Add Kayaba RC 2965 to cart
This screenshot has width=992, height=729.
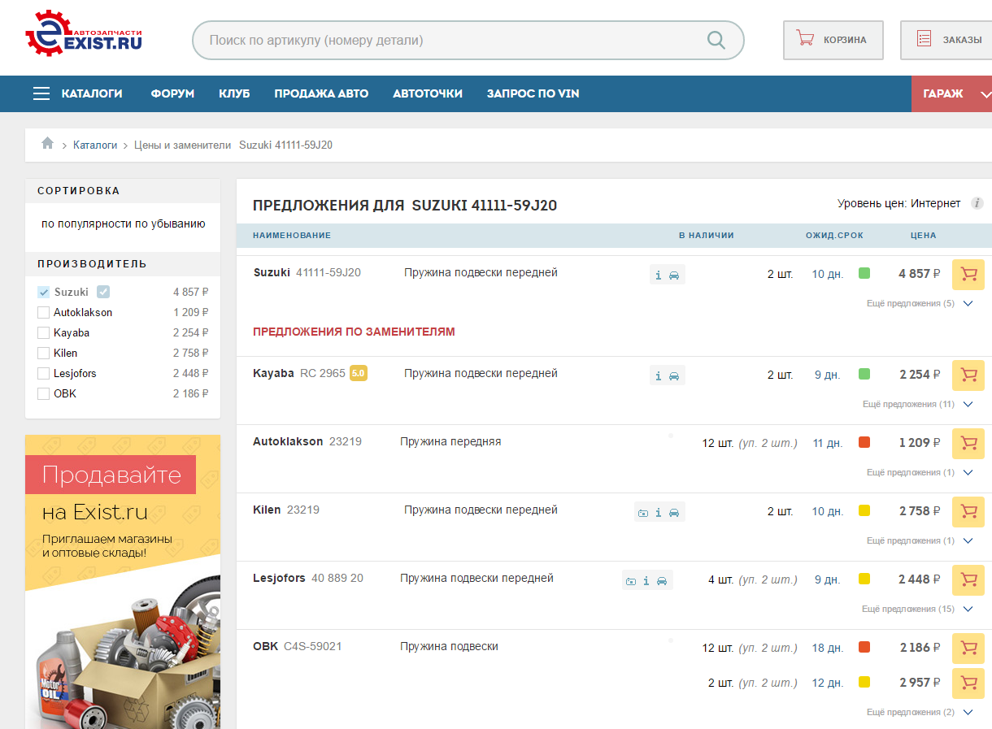[x=968, y=375]
